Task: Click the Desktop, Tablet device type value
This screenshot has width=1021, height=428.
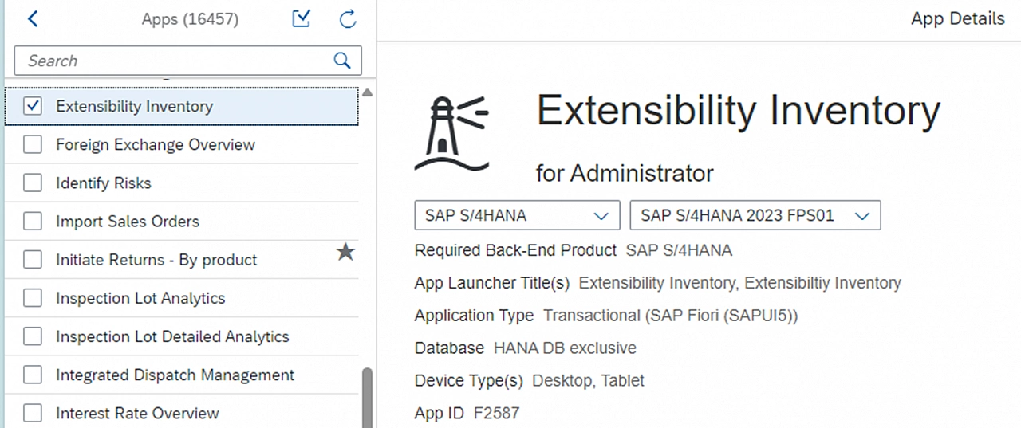Action: pyautogui.click(x=588, y=381)
